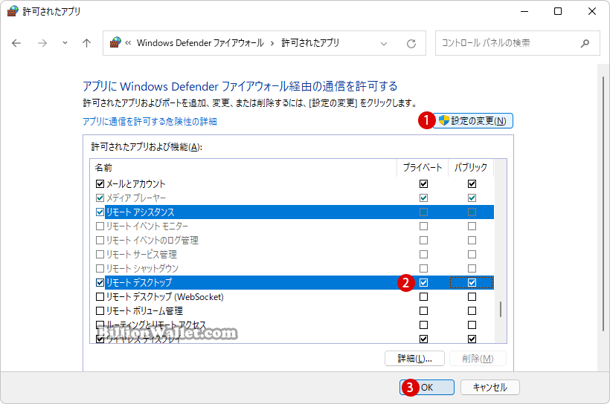The width and height of the screenshot is (610, 404).
Task: Open the address bar history dropdown
Action: pyautogui.click(x=384, y=44)
